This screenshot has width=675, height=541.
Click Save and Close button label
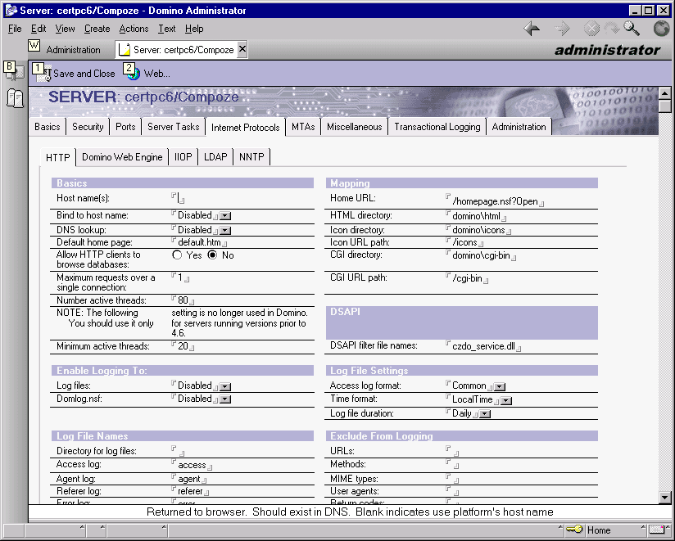[84, 74]
